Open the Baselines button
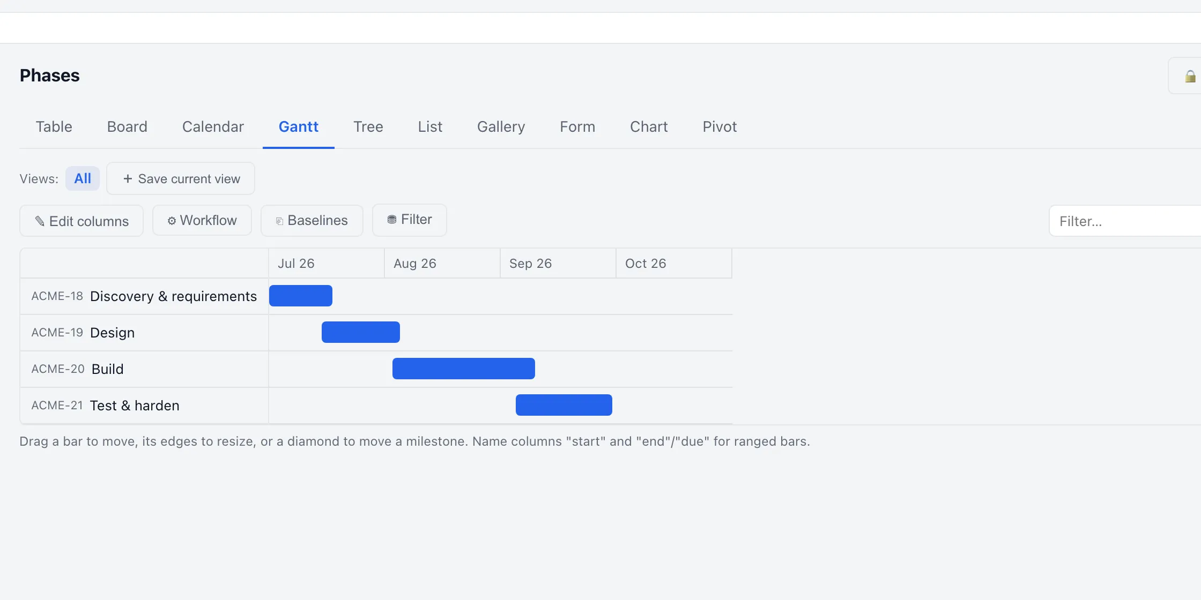1201x600 pixels. tap(312, 220)
